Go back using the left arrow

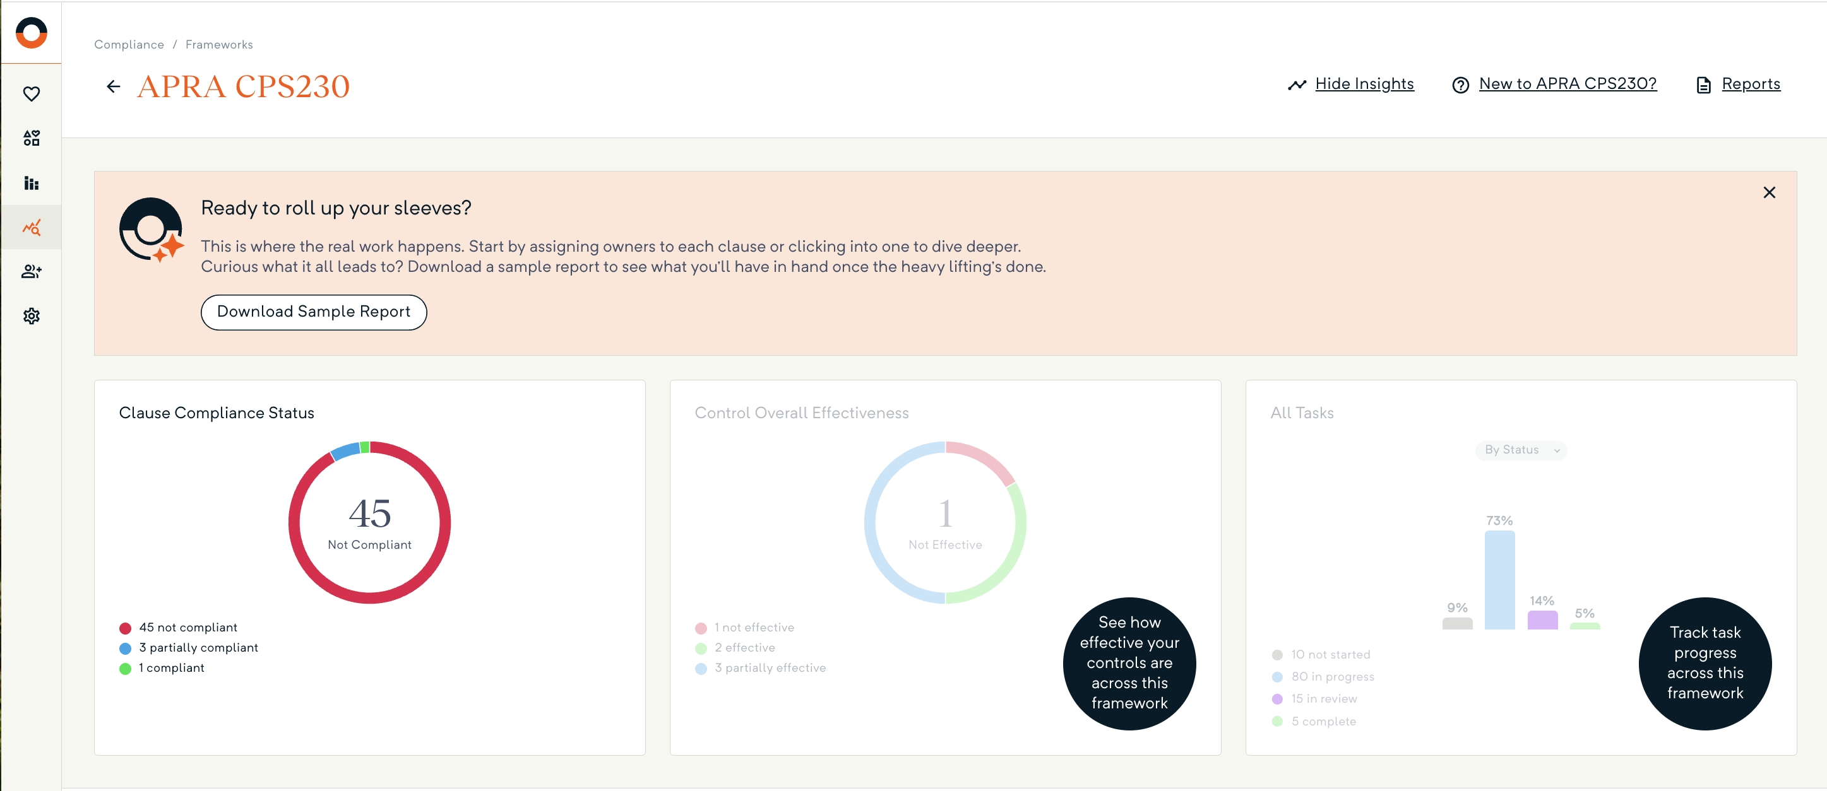click(x=114, y=86)
